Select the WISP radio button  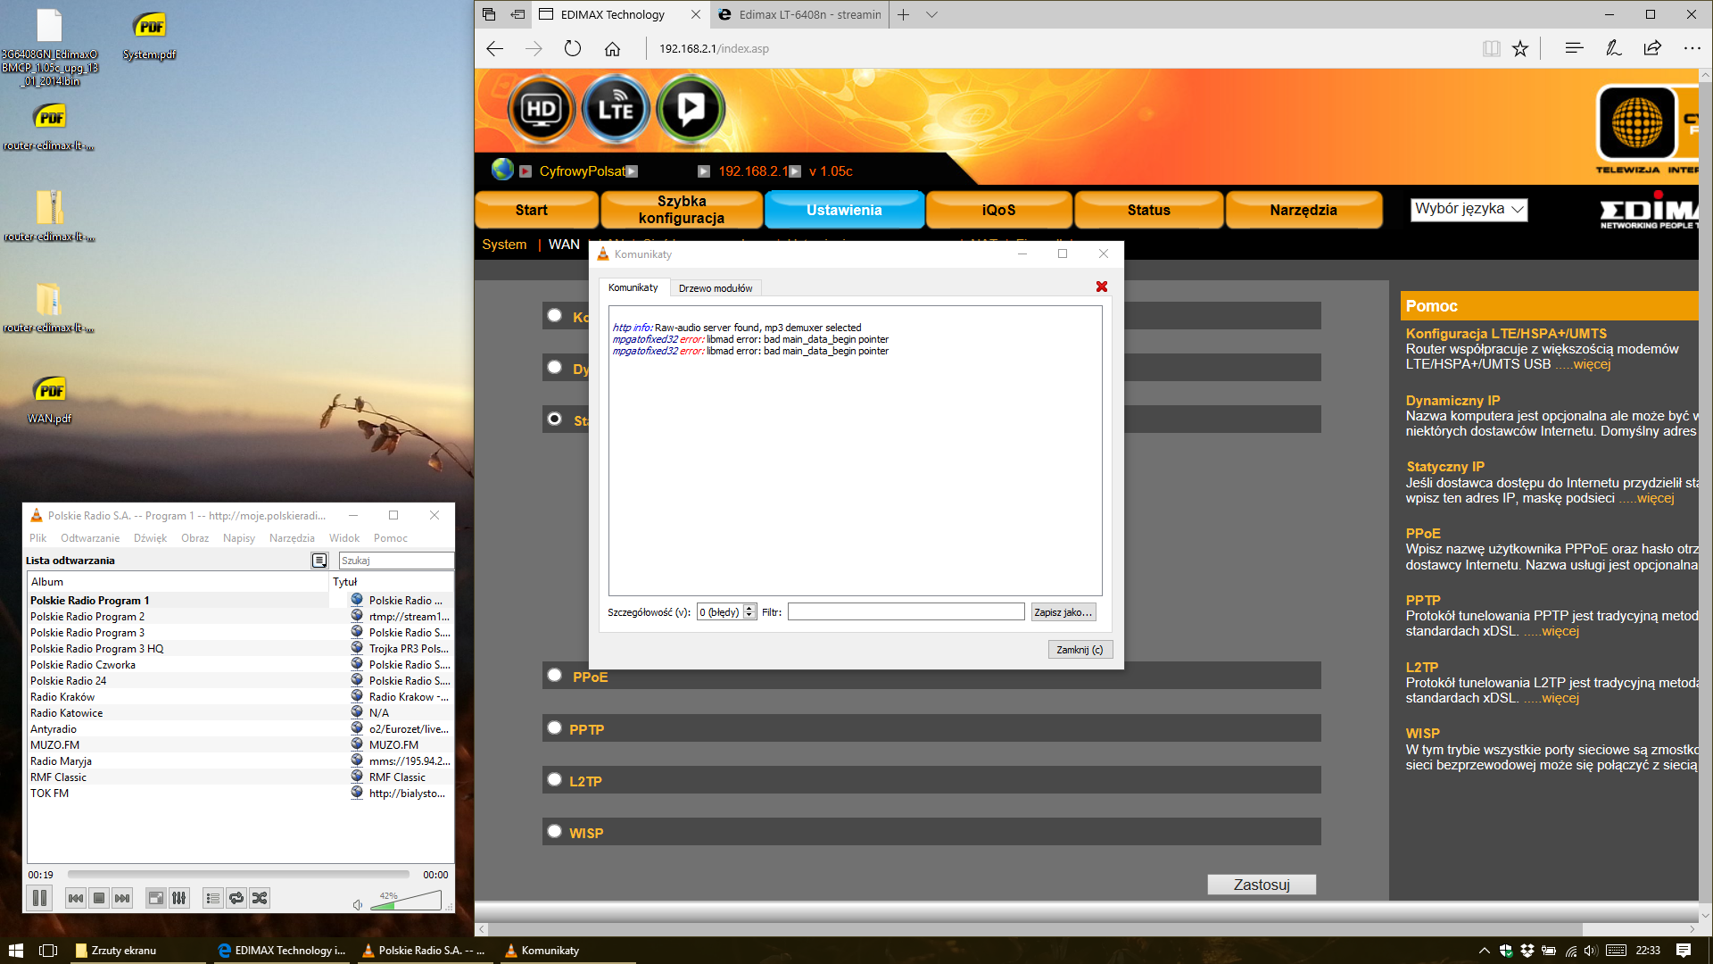pyautogui.click(x=554, y=832)
